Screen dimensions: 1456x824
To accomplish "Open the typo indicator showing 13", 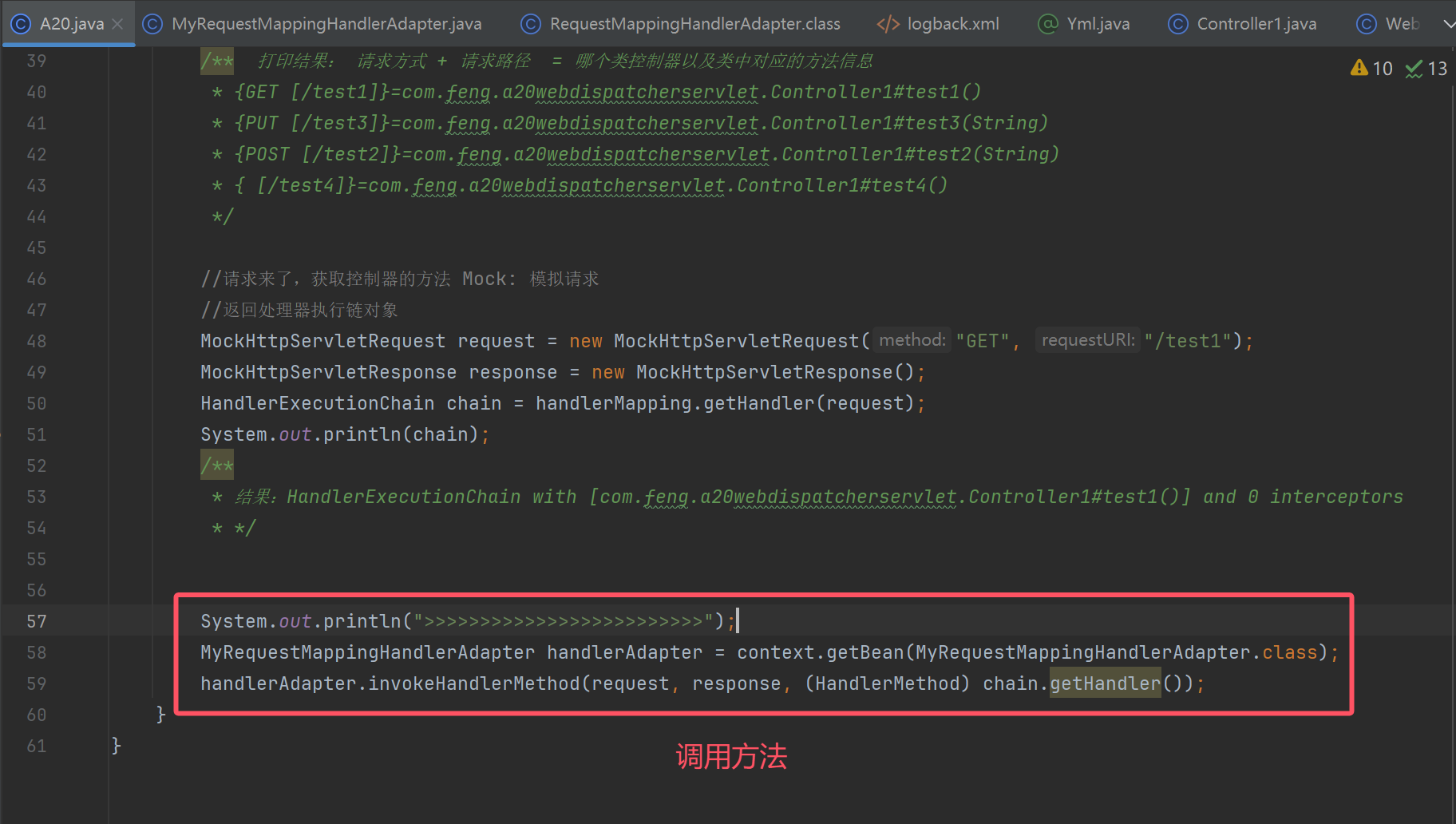I will [1426, 69].
